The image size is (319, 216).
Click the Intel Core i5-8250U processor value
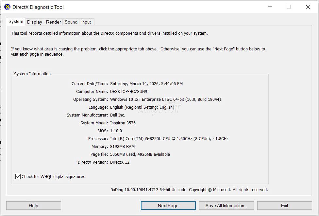(169, 139)
